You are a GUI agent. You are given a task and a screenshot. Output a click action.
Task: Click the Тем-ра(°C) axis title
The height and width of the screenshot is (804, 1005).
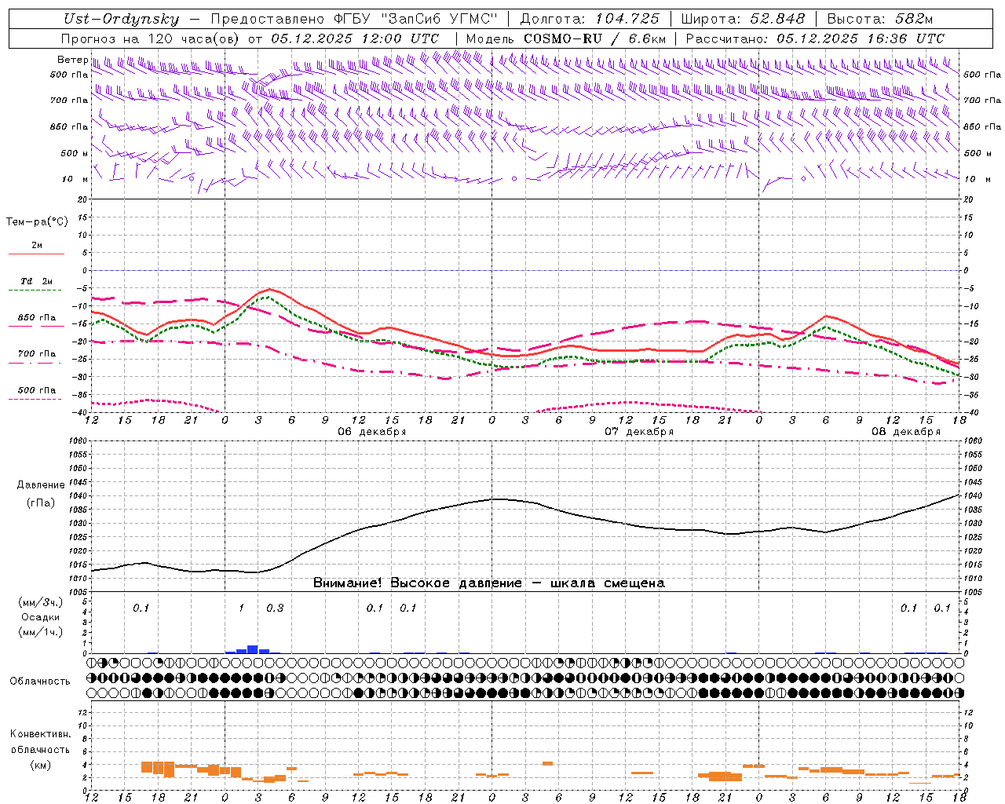pos(37,222)
